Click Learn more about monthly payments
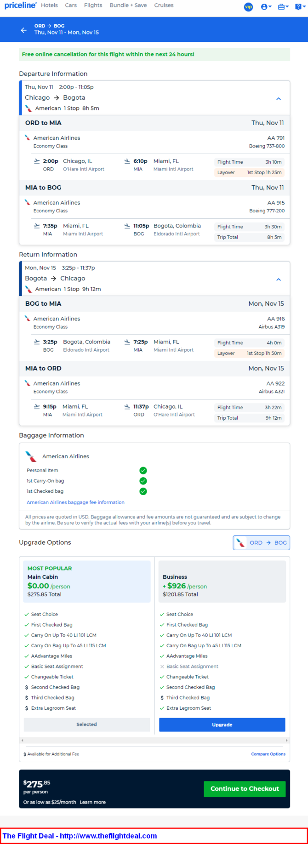The height and width of the screenshot is (844, 308). [92, 802]
